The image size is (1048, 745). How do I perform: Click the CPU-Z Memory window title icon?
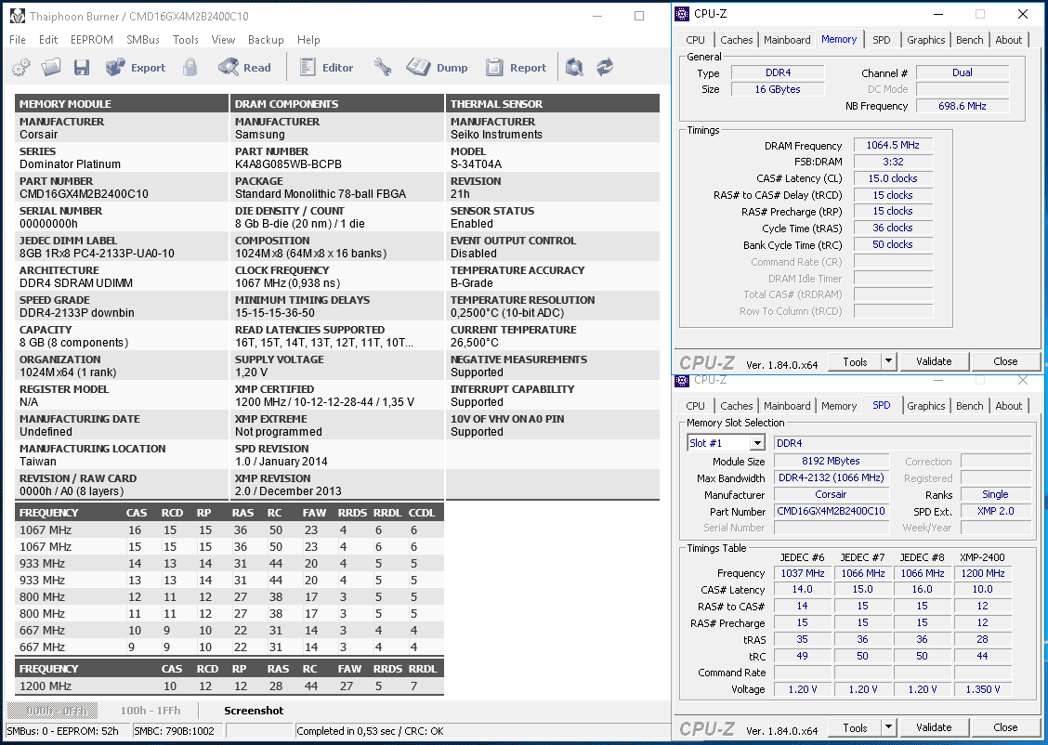pyautogui.click(x=682, y=13)
